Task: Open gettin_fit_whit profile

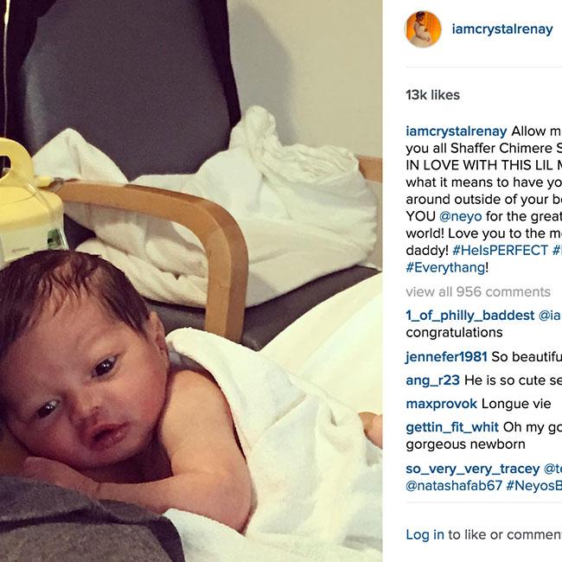Action: [452, 427]
